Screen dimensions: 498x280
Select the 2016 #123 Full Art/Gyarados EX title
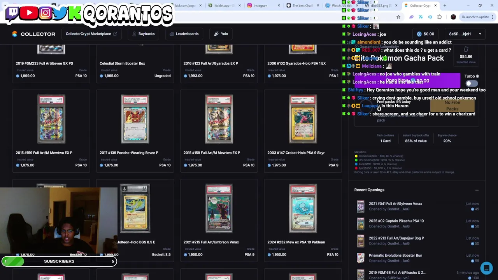point(210,63)
